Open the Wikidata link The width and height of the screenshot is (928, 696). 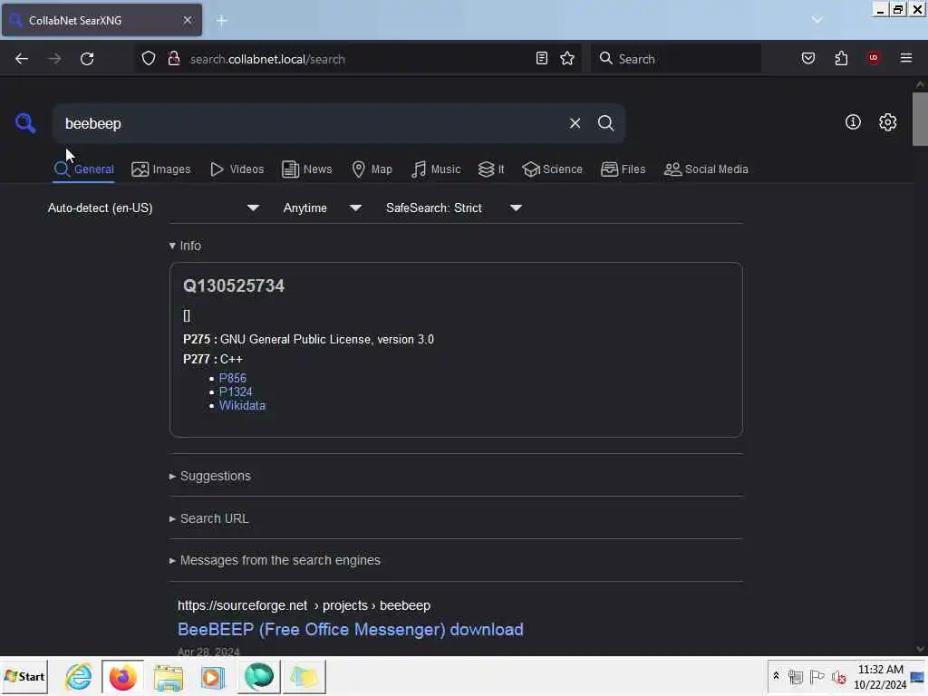242,405
